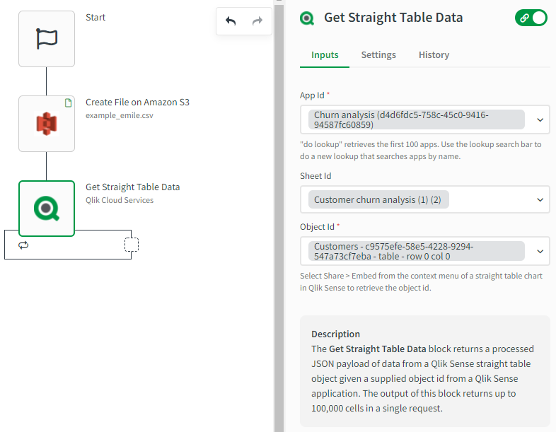
Task: Click the Customers table object value
Action: (x=416, y=251)
